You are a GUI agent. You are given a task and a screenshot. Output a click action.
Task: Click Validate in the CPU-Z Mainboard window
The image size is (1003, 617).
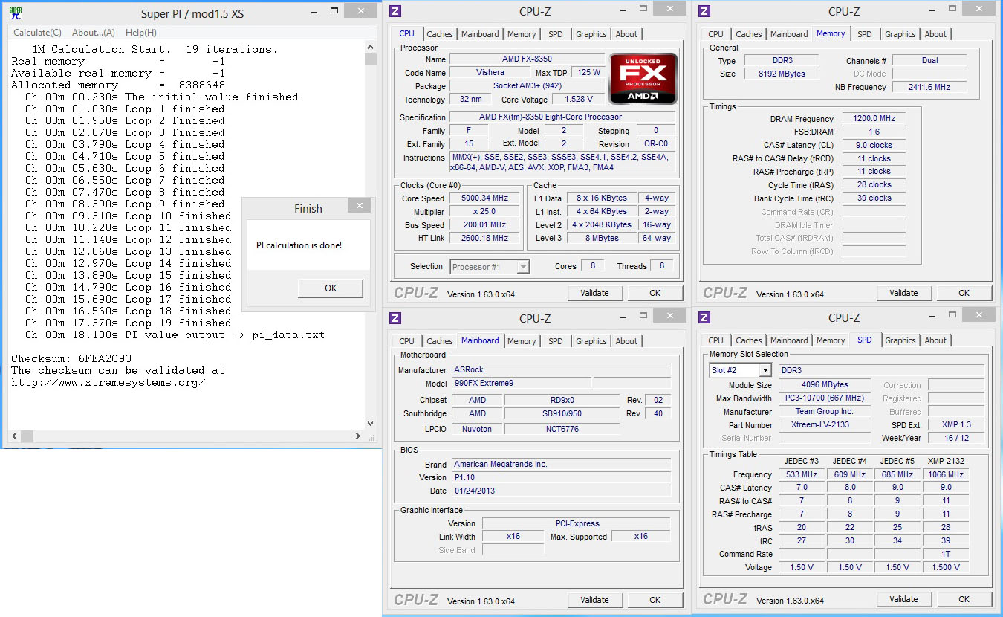(594, 600)
